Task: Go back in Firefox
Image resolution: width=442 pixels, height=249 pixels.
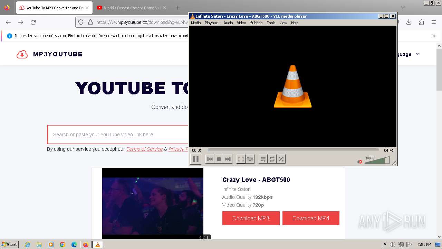Action: pyautogui.click(x=8, y=22)
